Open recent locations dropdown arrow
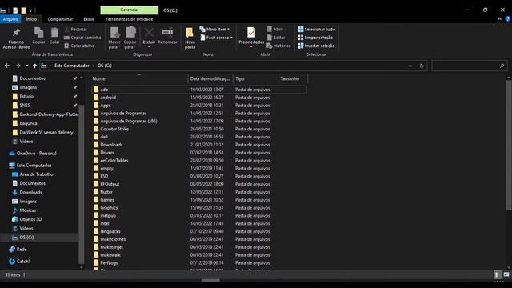This screenshot has height=288, width=512. click(26, 66)
